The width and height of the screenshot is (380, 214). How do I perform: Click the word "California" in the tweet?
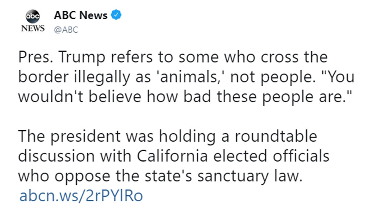[x=174, y=156]
